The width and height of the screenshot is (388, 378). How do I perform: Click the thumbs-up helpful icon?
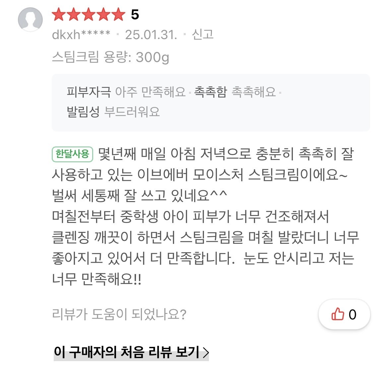[x=338, y=314]
